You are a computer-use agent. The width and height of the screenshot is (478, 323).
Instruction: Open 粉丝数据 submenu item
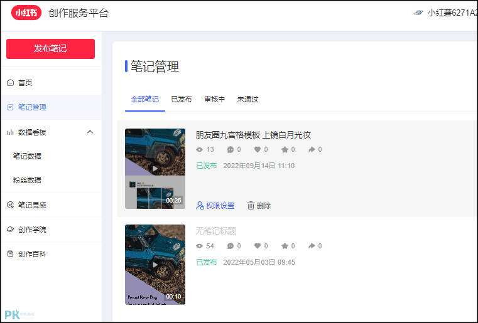point(27,180)
